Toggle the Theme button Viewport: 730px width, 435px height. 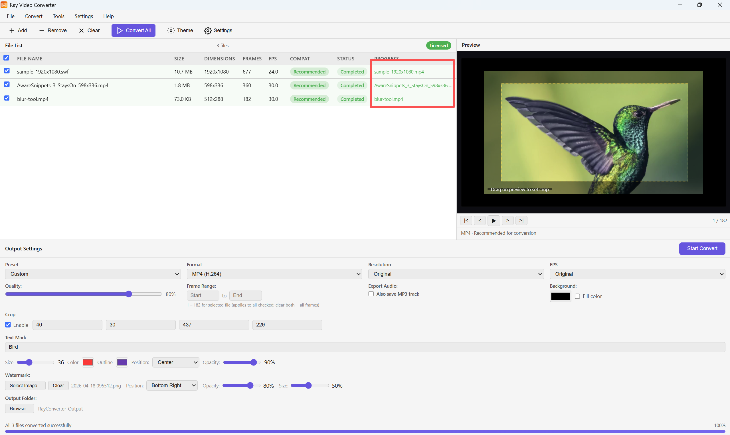tap(180, 30)
